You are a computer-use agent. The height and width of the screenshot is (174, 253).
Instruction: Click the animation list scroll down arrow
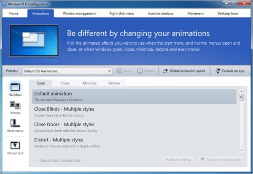coord(241,150)
